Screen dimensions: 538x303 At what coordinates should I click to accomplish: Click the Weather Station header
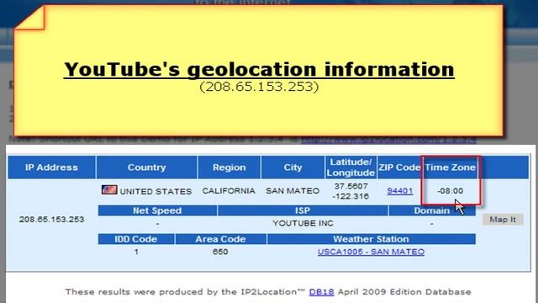point(371,239)
